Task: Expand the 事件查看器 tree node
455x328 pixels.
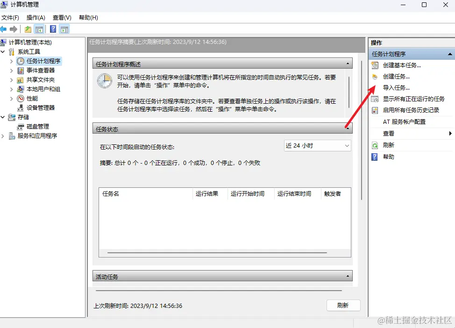Action: tap(11, 71)
